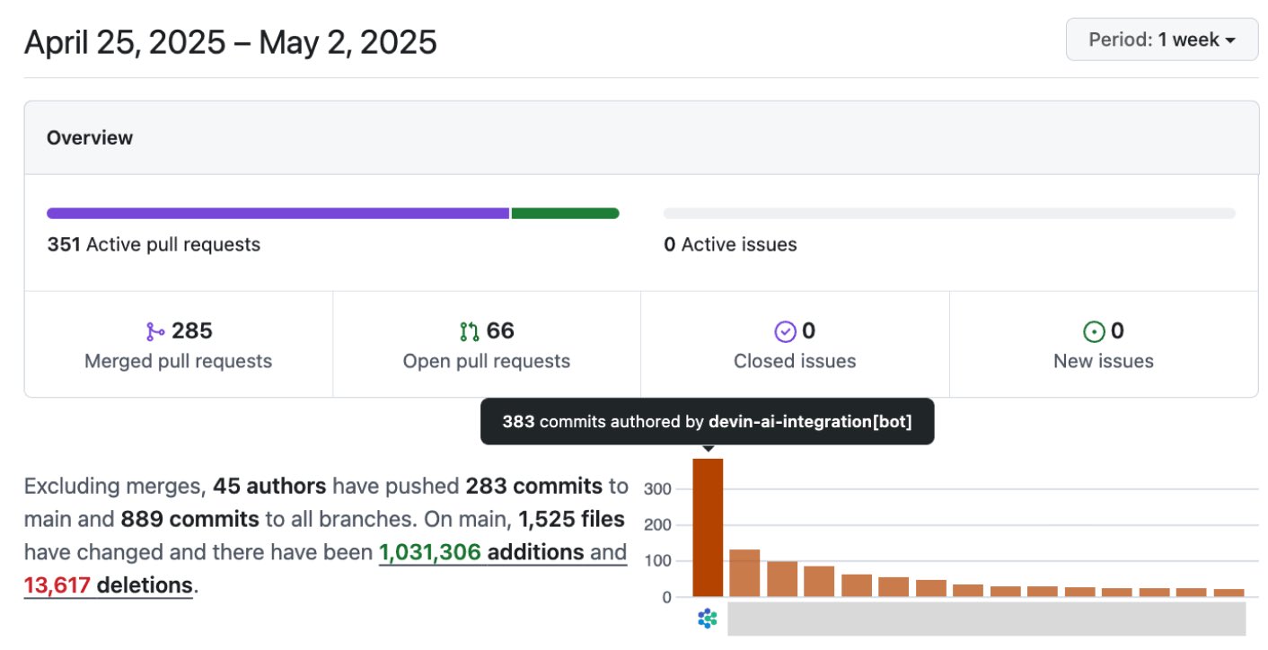The image size is (1268, 650).
Task: Select the New issues label
Action: [1103, 361]
